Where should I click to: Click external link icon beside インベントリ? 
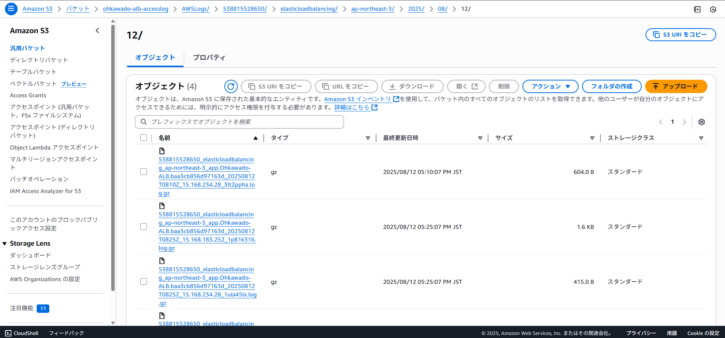(x=396, y=99)
